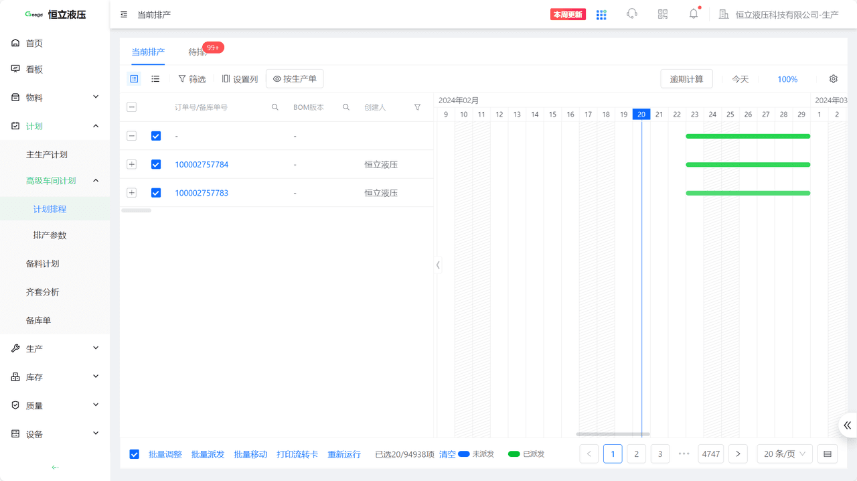Open 备库单 menu item

click(x=39, y=320)
